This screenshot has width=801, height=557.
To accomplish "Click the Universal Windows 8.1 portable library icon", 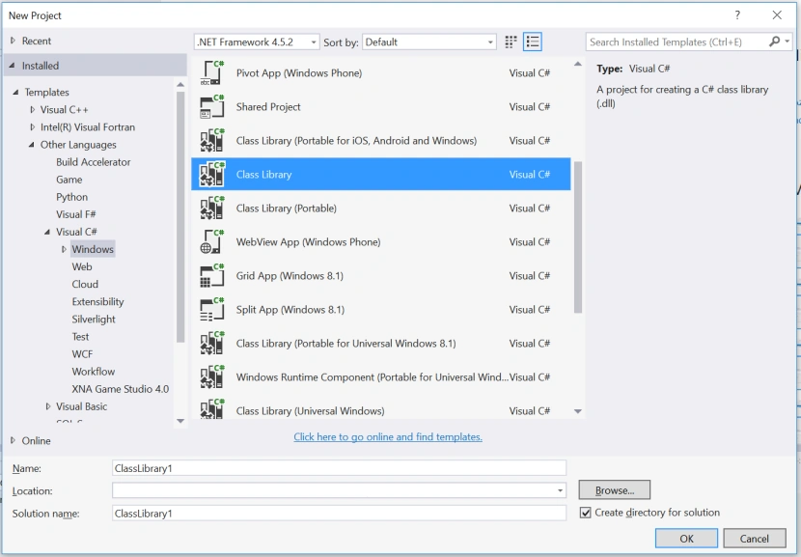I will point(212,344).
